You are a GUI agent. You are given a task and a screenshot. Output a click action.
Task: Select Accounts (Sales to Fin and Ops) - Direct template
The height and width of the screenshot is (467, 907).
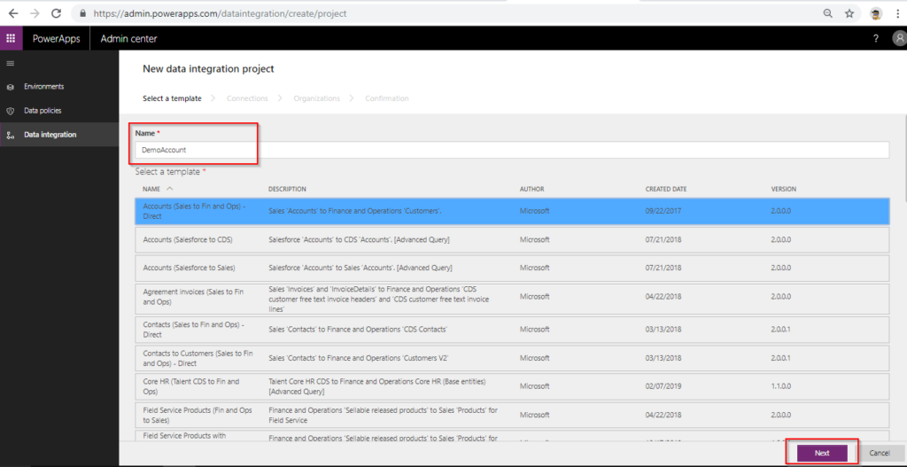click(x=512, y=211)
